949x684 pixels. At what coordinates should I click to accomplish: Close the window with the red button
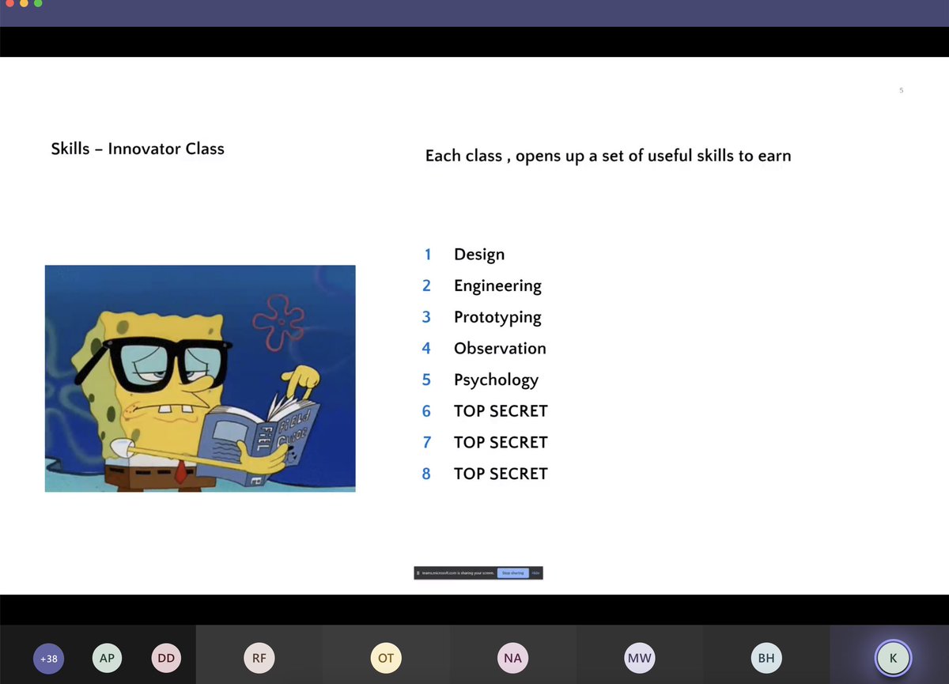pyautogui.click(x=9, y=4)
